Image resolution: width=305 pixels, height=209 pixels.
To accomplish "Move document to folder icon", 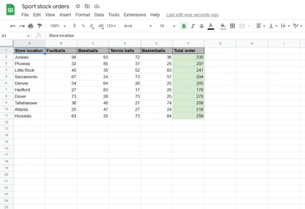I will pos(87,6).
